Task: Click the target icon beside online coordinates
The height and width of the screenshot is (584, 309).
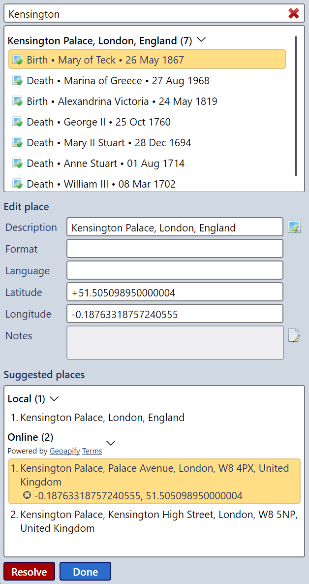Action: point(27,495)
